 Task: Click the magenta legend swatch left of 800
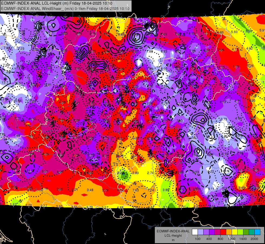coord(218,232)
